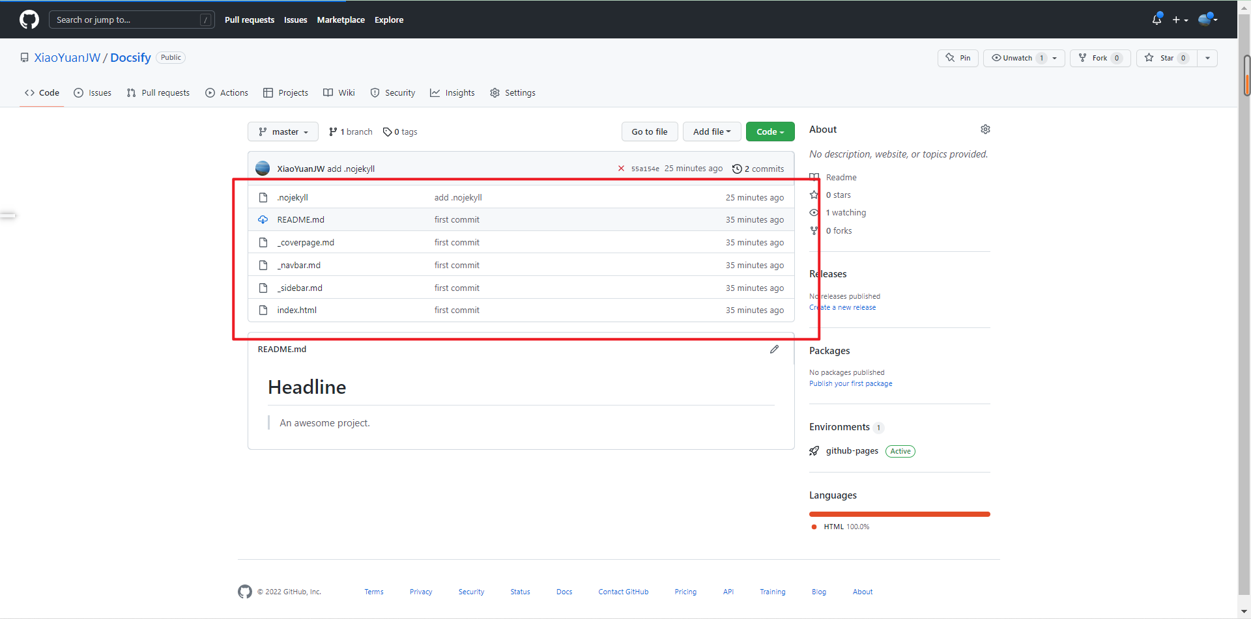Open the green Code dropdown
This screenshot has width=1251, height=619.
(770, 131)
